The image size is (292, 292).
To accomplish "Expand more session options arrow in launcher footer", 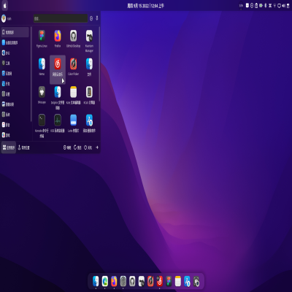I will tap(97, 147).
